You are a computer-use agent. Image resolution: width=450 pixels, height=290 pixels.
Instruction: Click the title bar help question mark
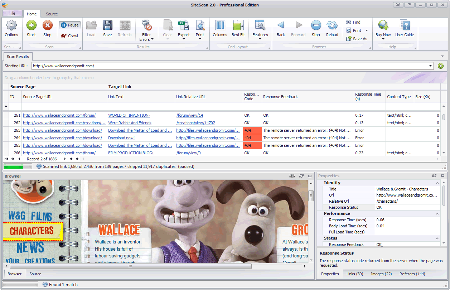(410, 5)
